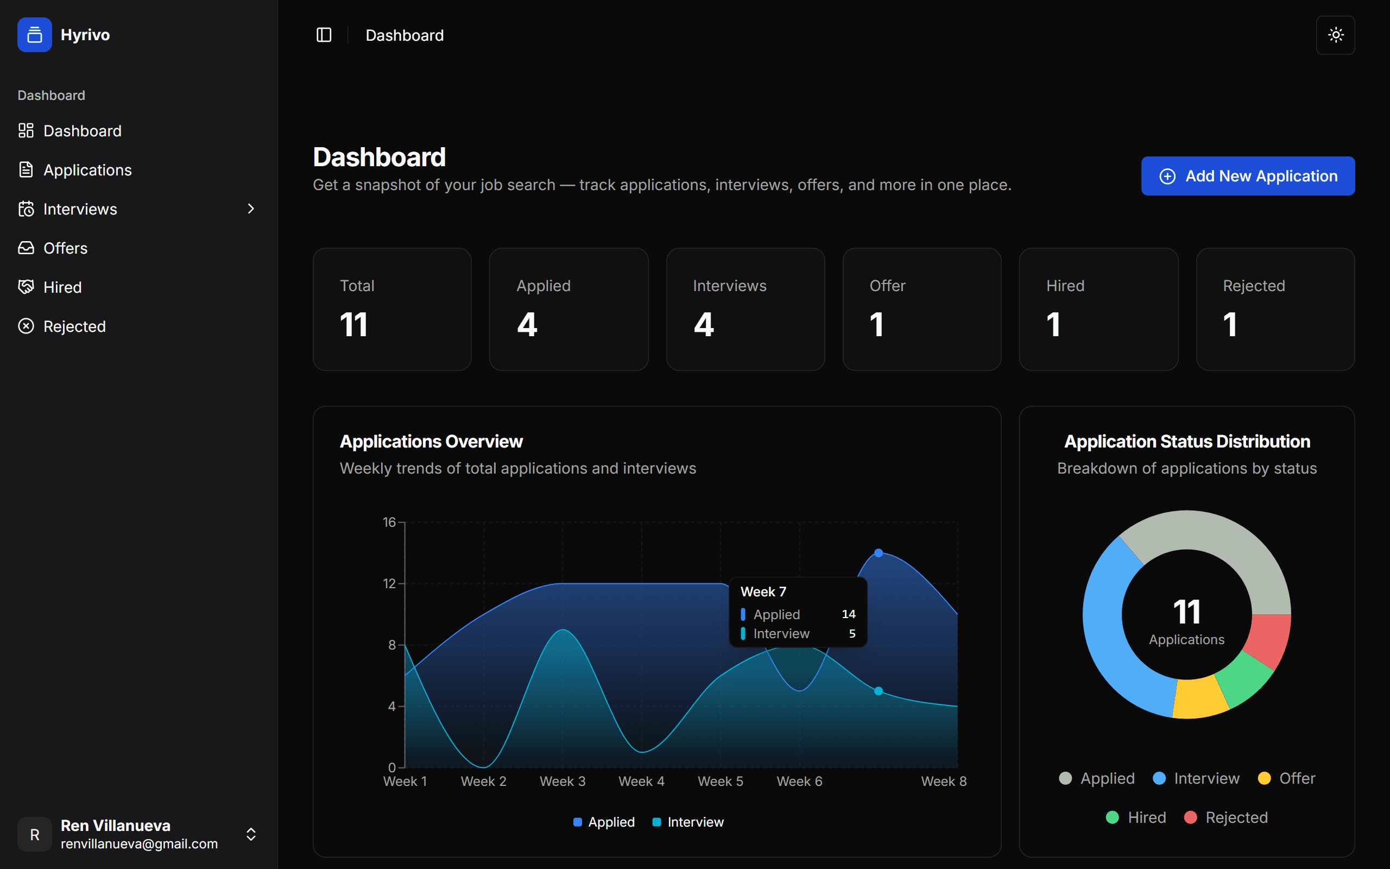Click the Hired legend dot in the donut chart
Image resolution: width=1390 pixels, height=869 pixels.
(x=1113, y=817)
